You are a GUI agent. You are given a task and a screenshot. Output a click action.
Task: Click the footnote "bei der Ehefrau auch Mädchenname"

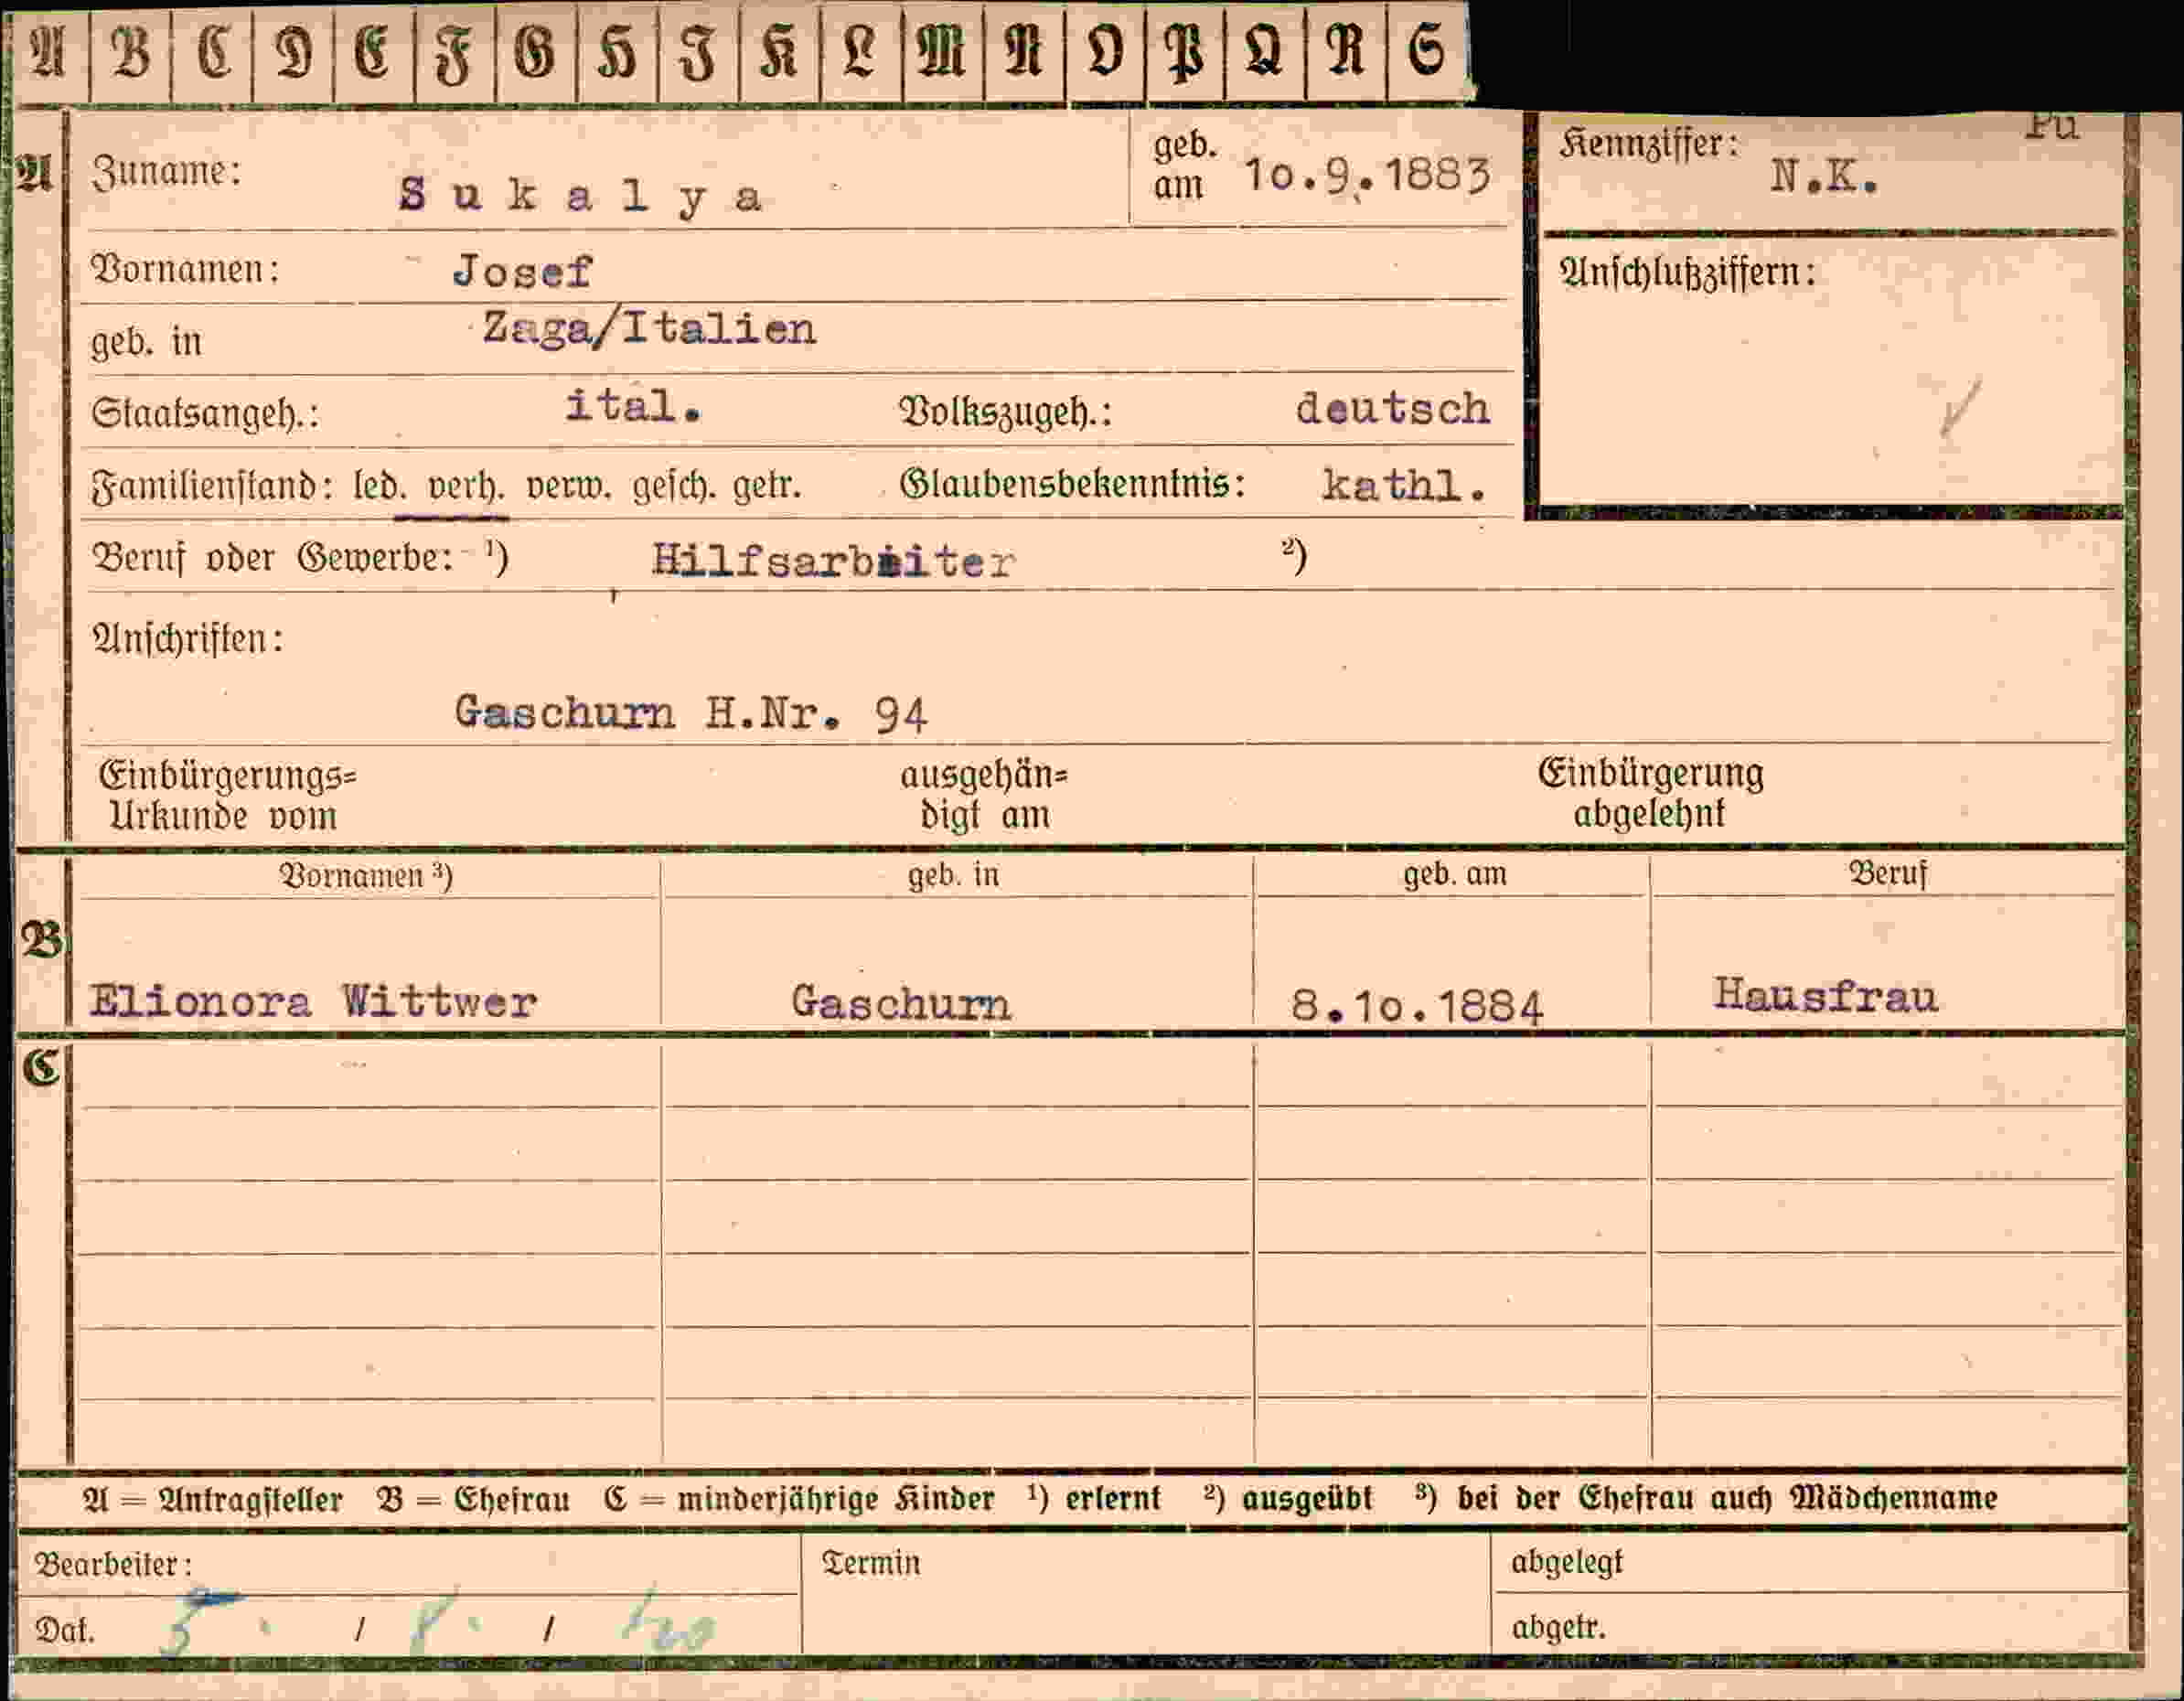(x=1727, y=1498)
